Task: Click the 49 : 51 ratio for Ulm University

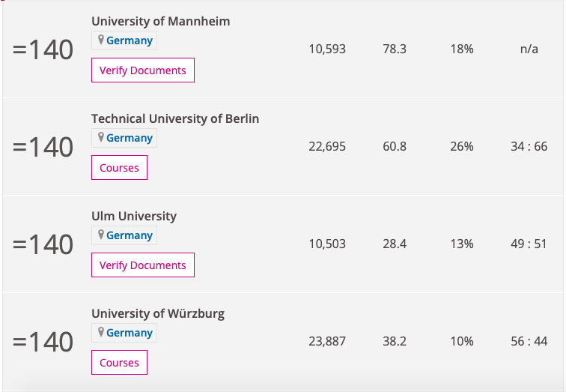Action: tap(529, 244)
